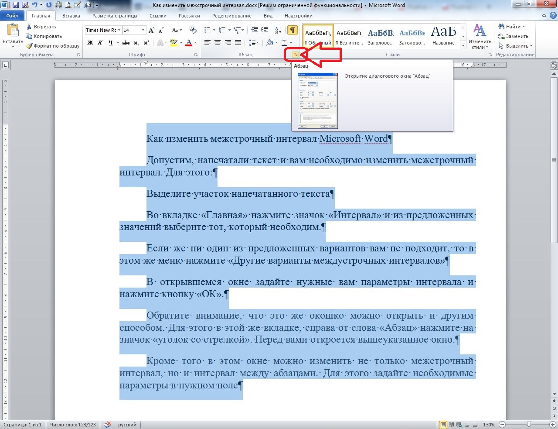Justify the selected text
This screenshot has width=558, height=429.
click(238, 43)
